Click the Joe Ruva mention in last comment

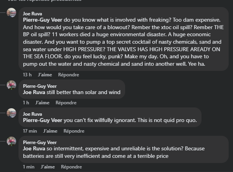[34, 149]
